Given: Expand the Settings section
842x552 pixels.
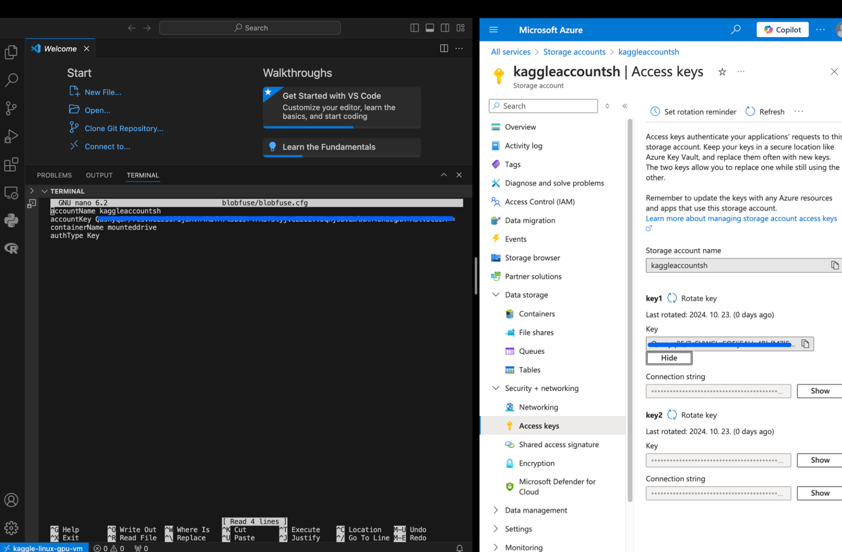Looking at the screenshot, I should (495, 529).
